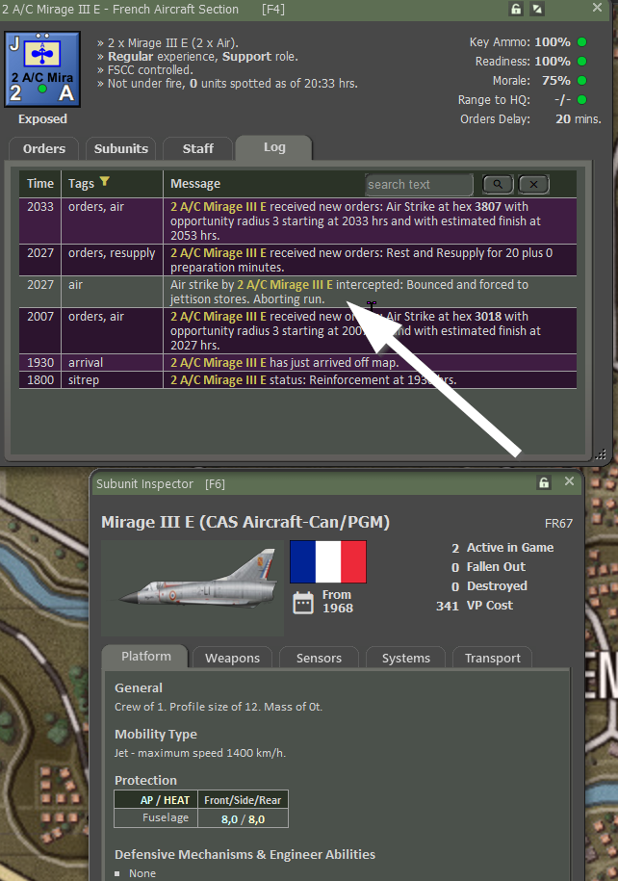Click the 2 A/C Mira unit counter icon
Viewport: 618px width, 881px height.
(42, 69)
